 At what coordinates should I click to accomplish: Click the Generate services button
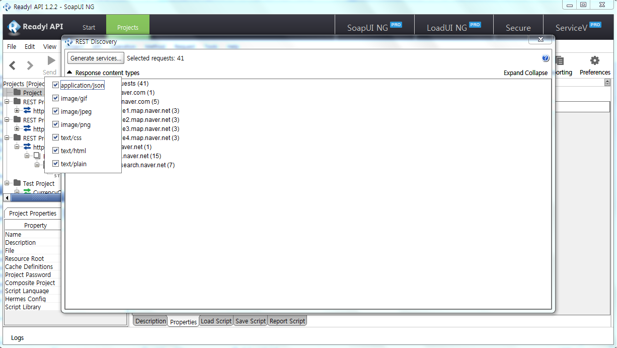tap(96, 58)
